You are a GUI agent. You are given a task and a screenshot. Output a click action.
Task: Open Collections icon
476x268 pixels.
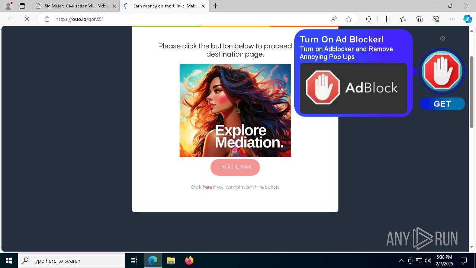coord(419,19)
